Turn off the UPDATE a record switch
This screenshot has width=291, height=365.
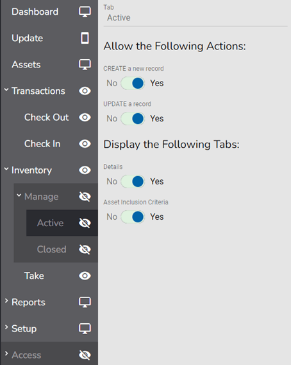(x=133, y=118)
